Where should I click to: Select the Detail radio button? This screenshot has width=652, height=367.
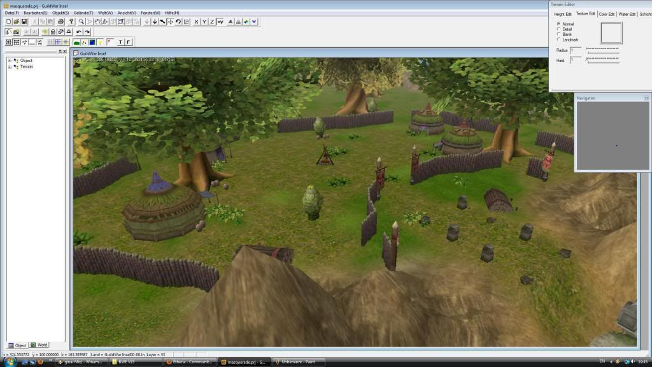click(x=558, y=29)
